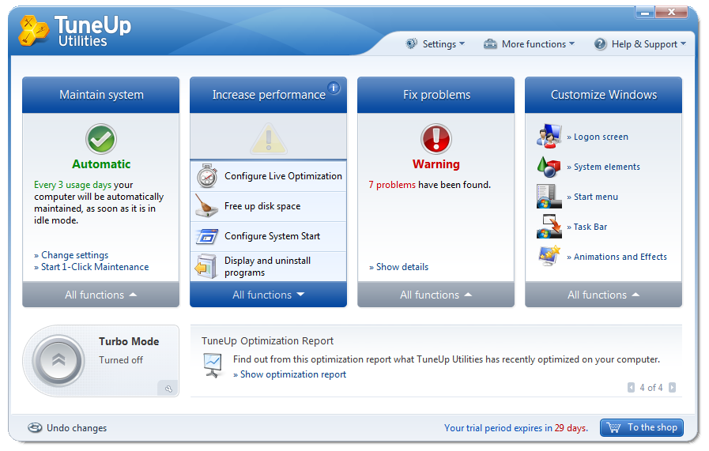
Task: Minimize the TuneUp Utilities window
Action: coord(645,12)
